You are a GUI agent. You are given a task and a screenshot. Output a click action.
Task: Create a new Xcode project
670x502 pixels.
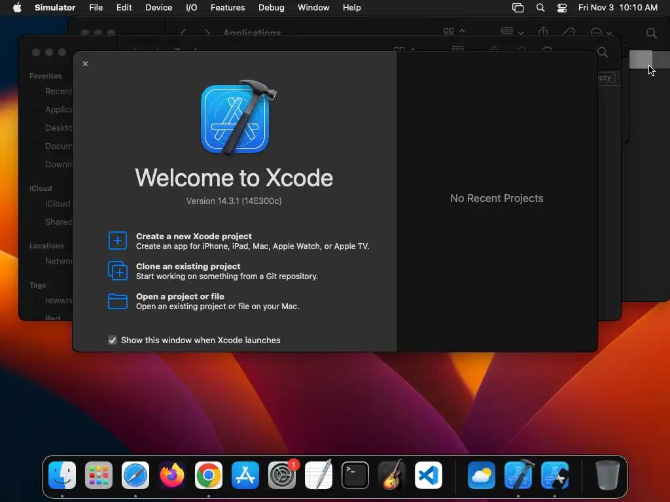(253, 241)
